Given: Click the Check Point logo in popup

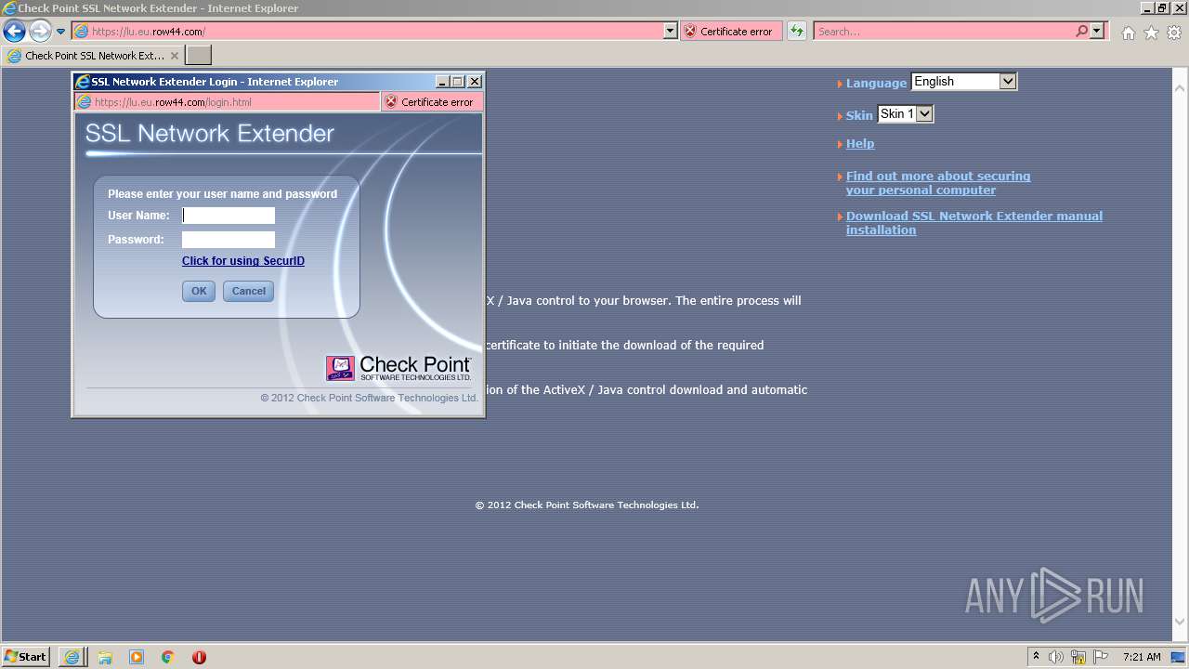Looking at the screenshot, I should point(399,368).
